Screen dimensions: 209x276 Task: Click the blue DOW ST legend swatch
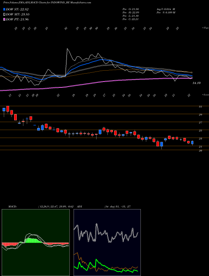[x=4, y=9]
